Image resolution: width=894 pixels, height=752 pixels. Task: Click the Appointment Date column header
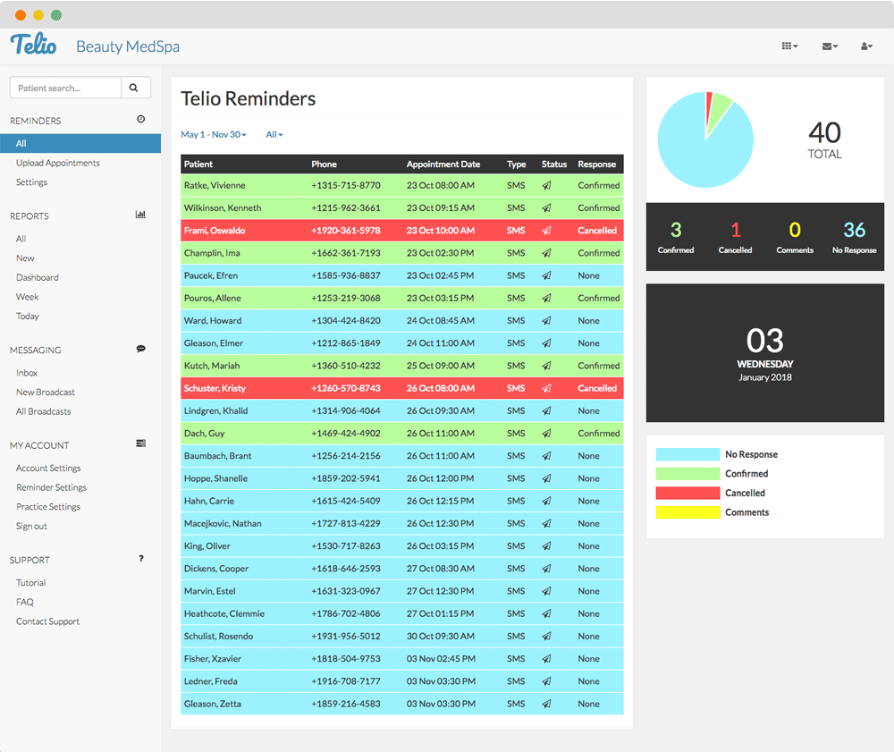443,165
